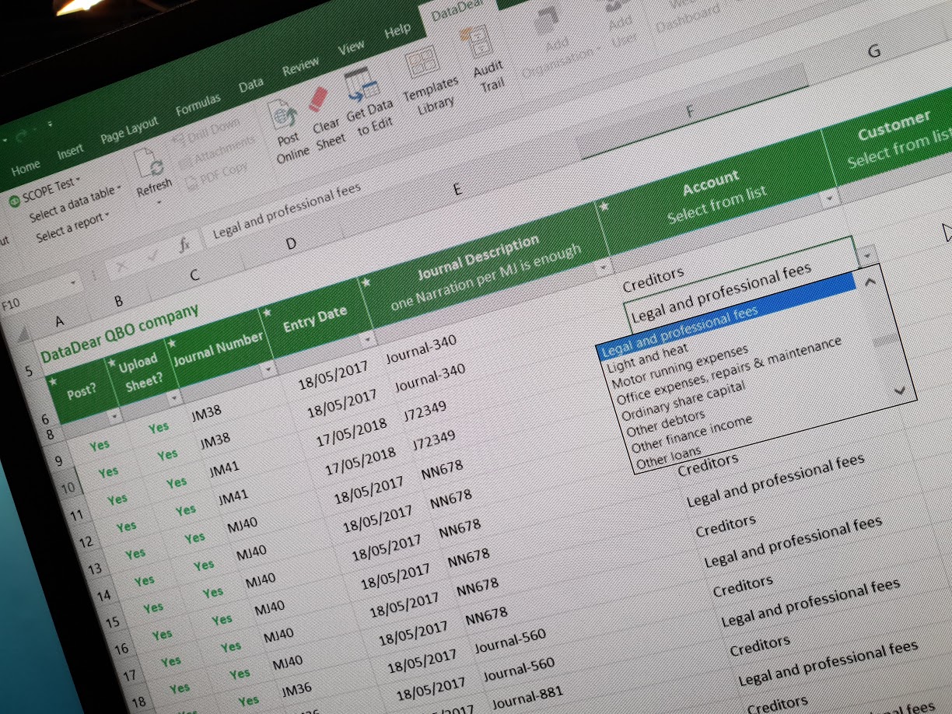
Task: Open the SCOPE Test organisation dropdown
Action: tap(45, 190)
